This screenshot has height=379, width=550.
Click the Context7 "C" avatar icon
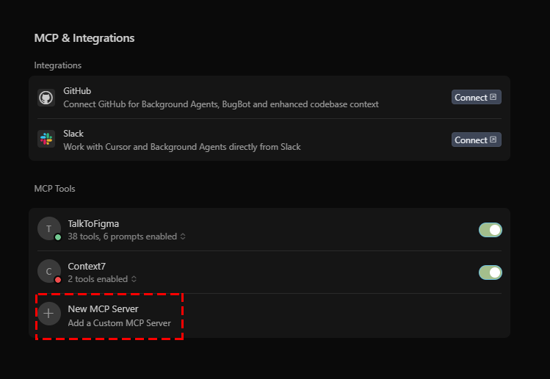(49, 271)
